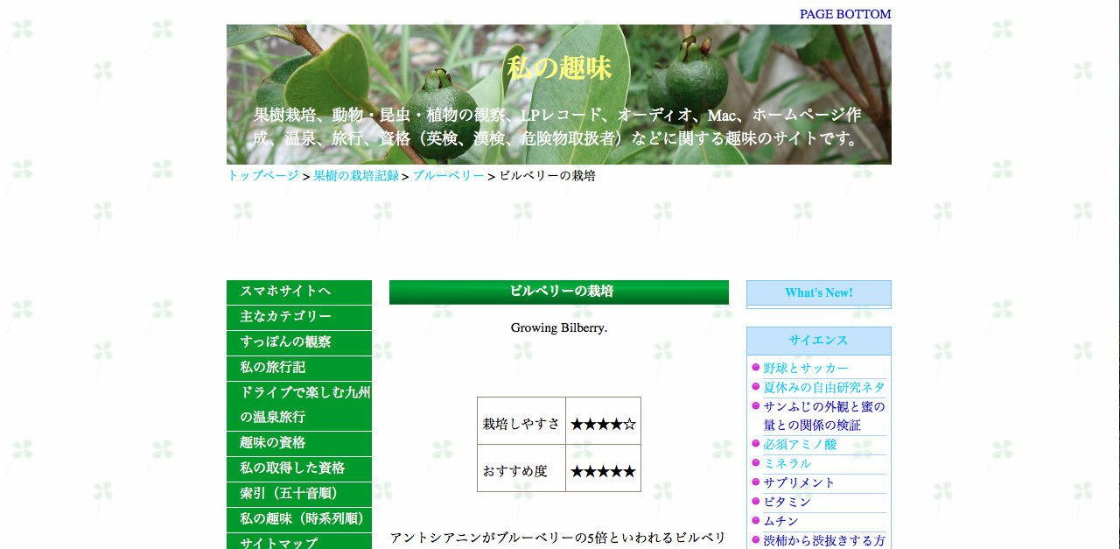Open 主なカテゴリー menu item

click(285, 317)
